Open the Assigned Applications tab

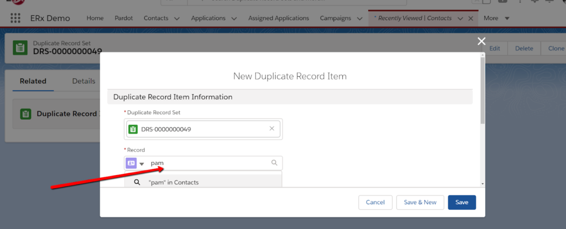279,18
